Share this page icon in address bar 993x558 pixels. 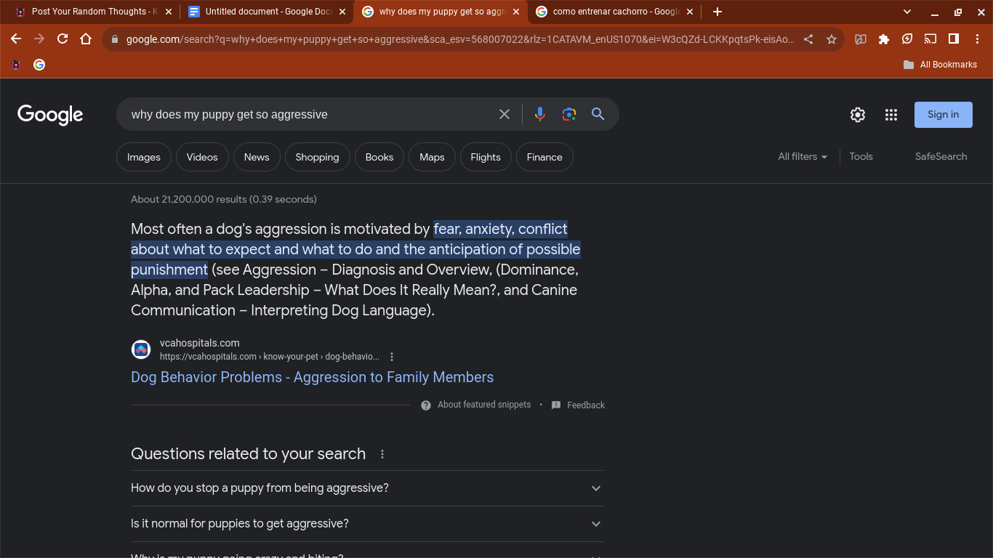click(x=808, y=39)
